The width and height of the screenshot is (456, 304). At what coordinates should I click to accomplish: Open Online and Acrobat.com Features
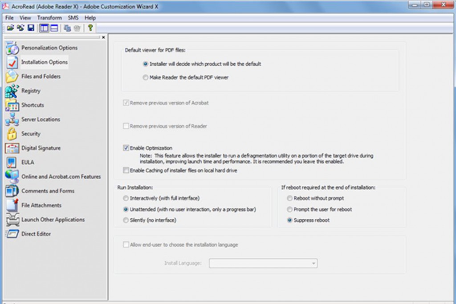coord(61,176)
